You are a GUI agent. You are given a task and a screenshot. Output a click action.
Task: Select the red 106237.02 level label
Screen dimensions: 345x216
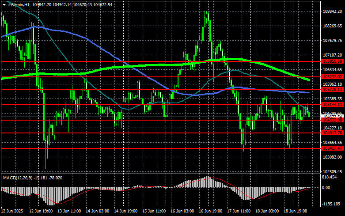pyautogui.click(x=332, y=77)
